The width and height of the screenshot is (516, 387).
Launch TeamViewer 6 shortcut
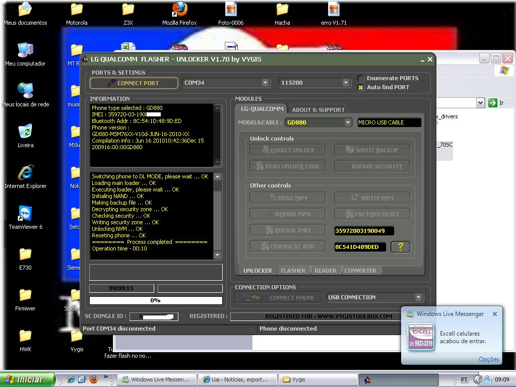point(25,218)
